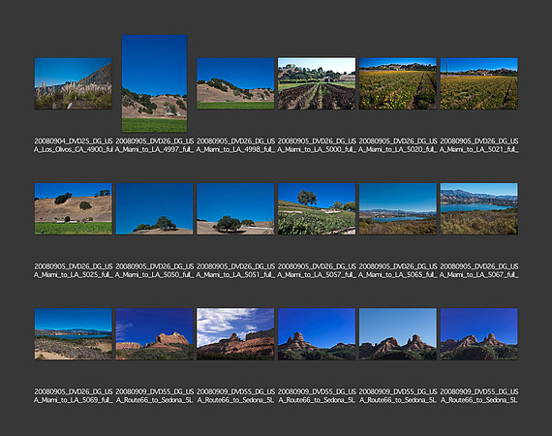
Task: Click the plowed farm rows photo Miami_to_LA_5000
Action: [317, 83]
